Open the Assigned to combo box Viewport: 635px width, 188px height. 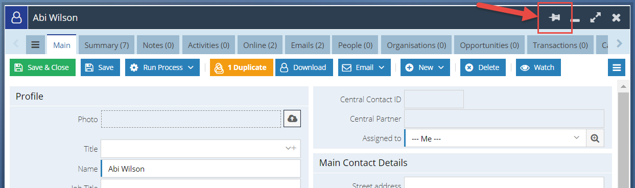[495, 138]
